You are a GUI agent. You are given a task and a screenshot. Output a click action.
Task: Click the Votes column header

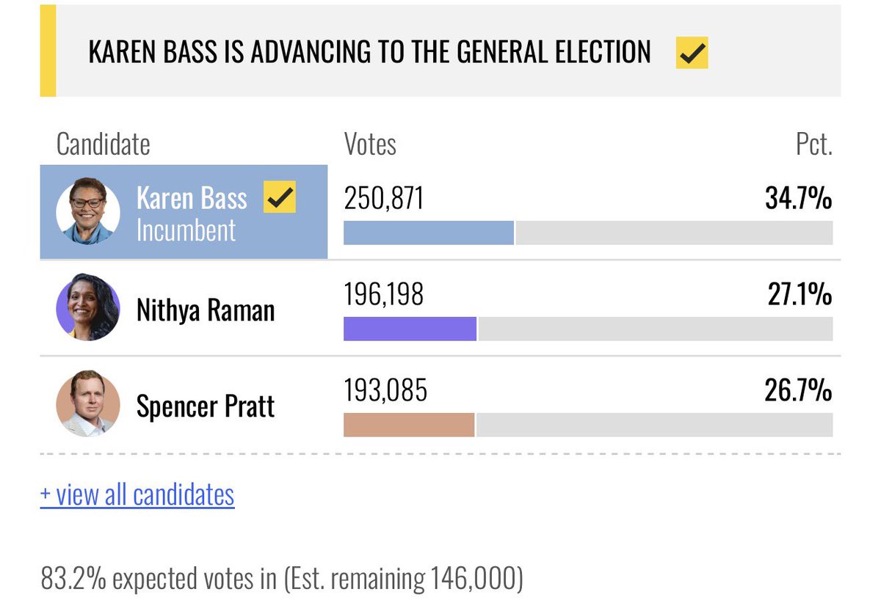[370, 145]
